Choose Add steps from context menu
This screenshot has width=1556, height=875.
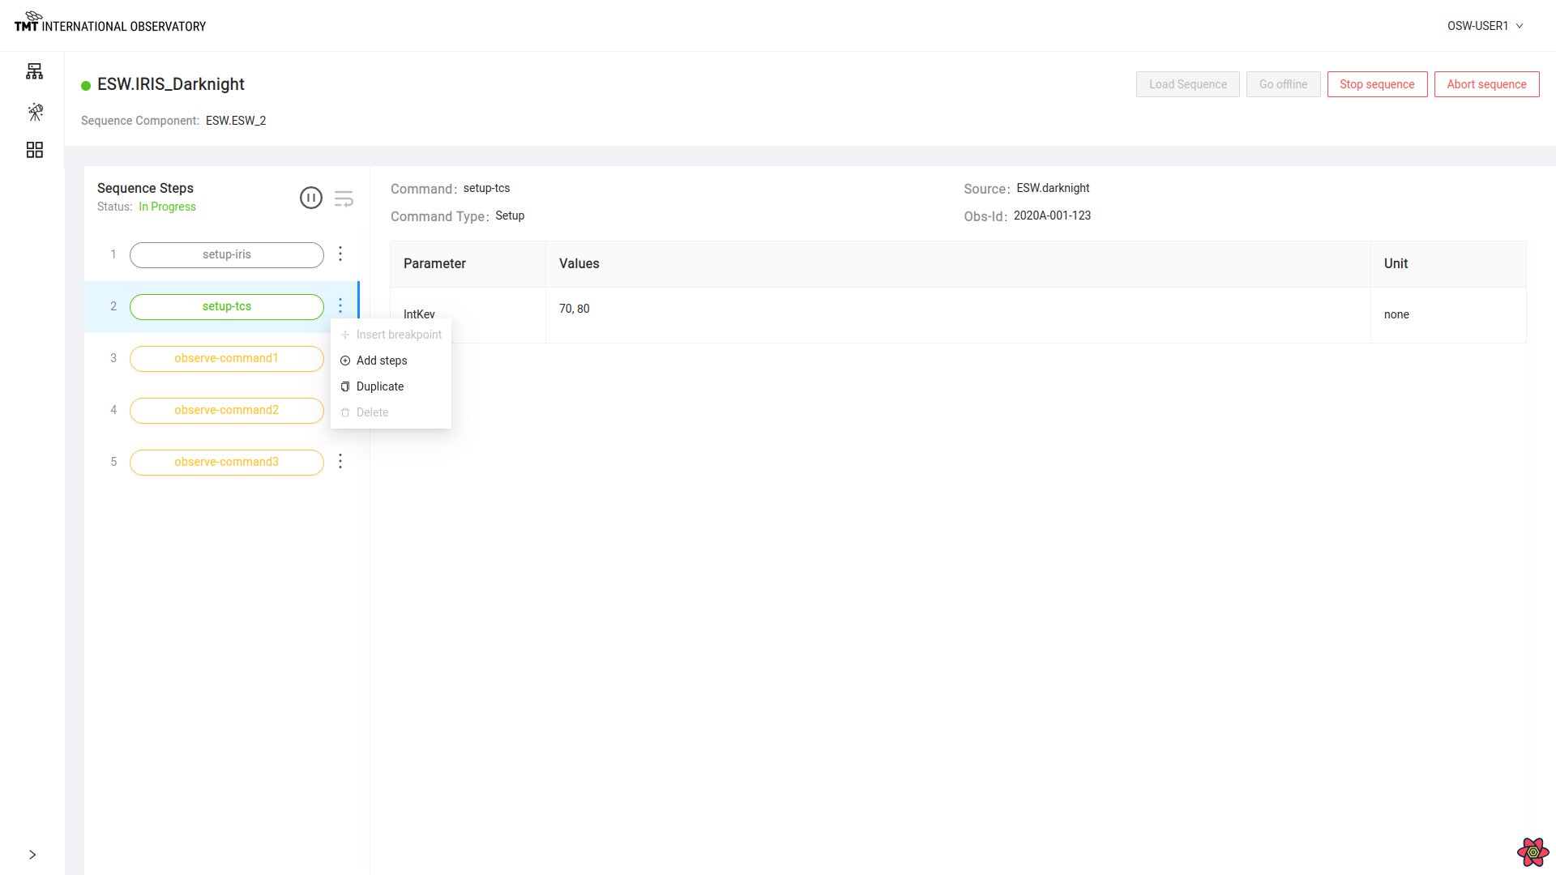391,361
